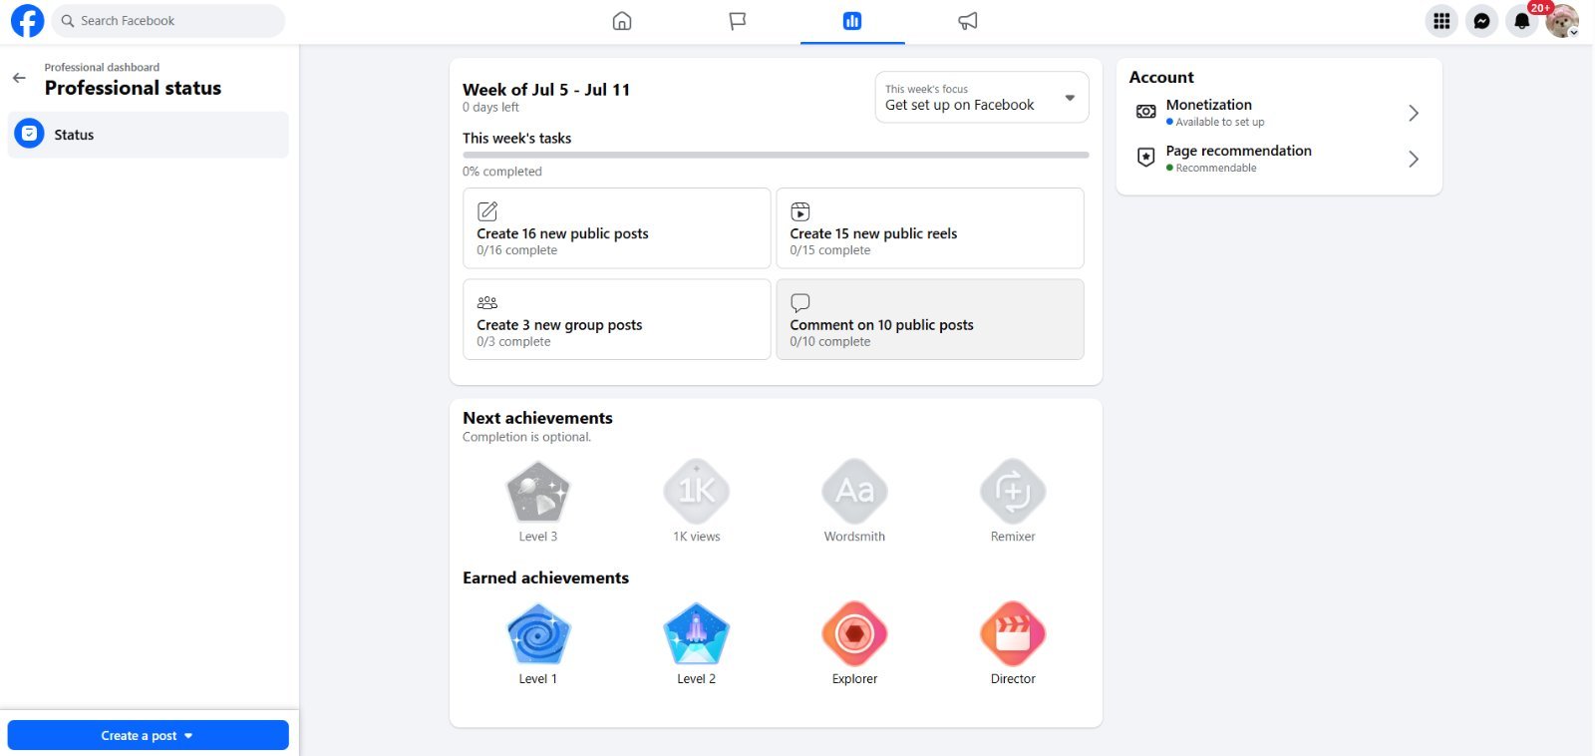The image size is (1595, 756).
Task: Go back with the left arrow
Action: 19,78
